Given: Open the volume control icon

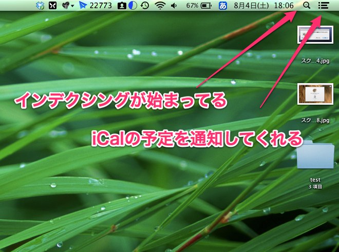Looking at the screenshot, I should pos(174,6).
